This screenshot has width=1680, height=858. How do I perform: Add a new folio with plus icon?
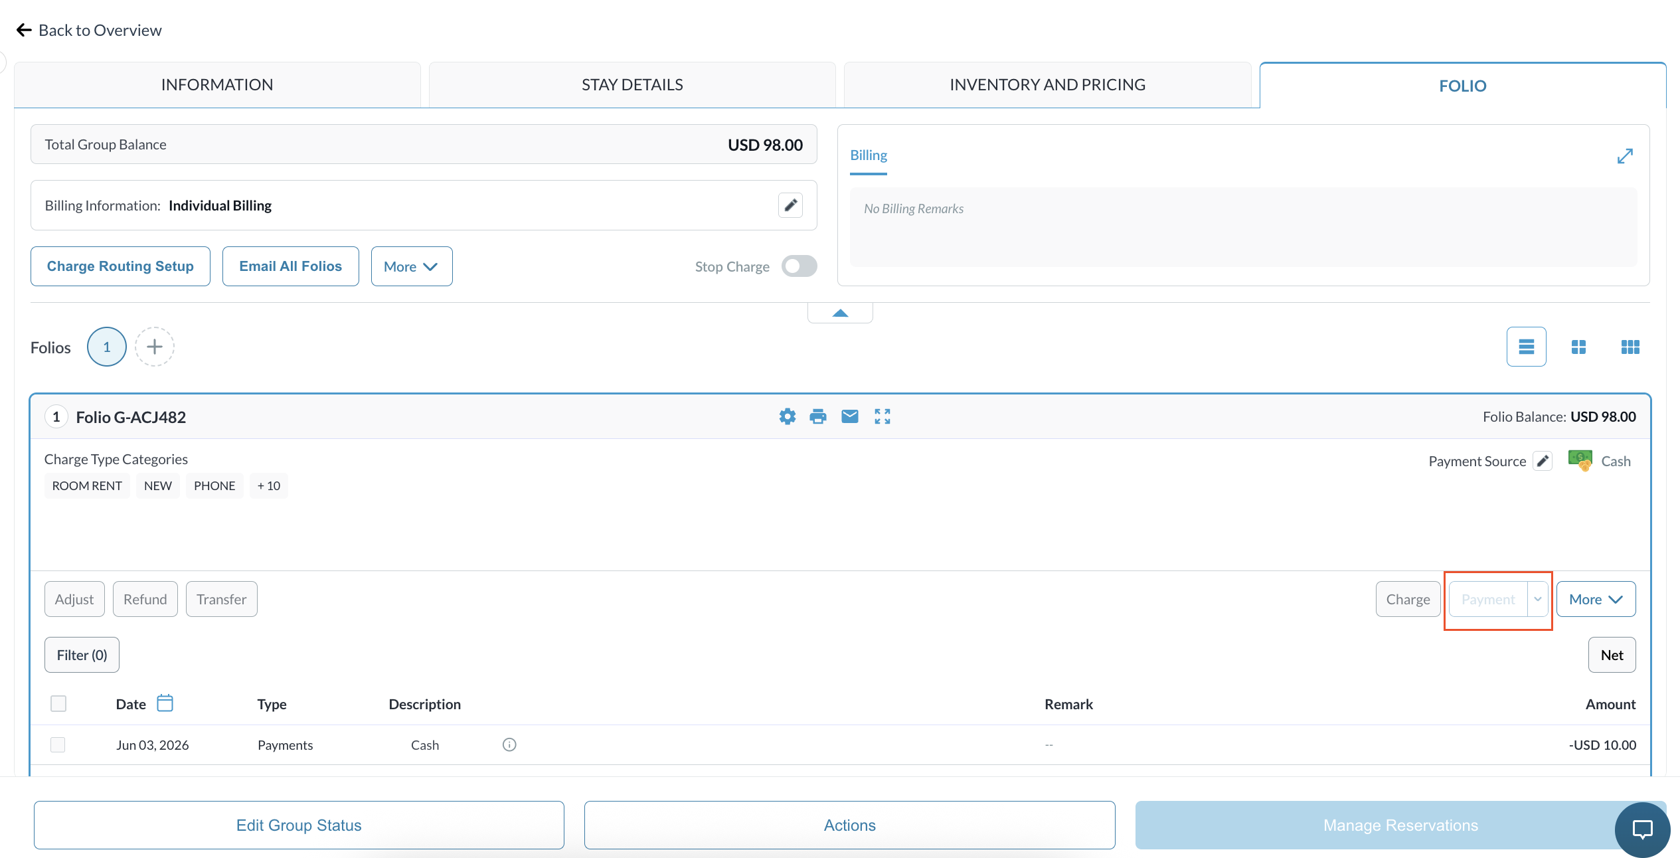click(155, 347)
